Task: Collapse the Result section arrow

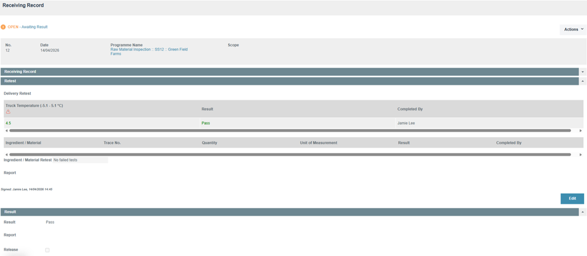Action: (583, 212)
